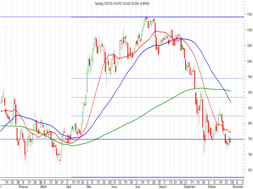Pick date tick 25 on the time axis
Image resolution: width=253 pixels, height=189 pixels.
click(204, 182)
